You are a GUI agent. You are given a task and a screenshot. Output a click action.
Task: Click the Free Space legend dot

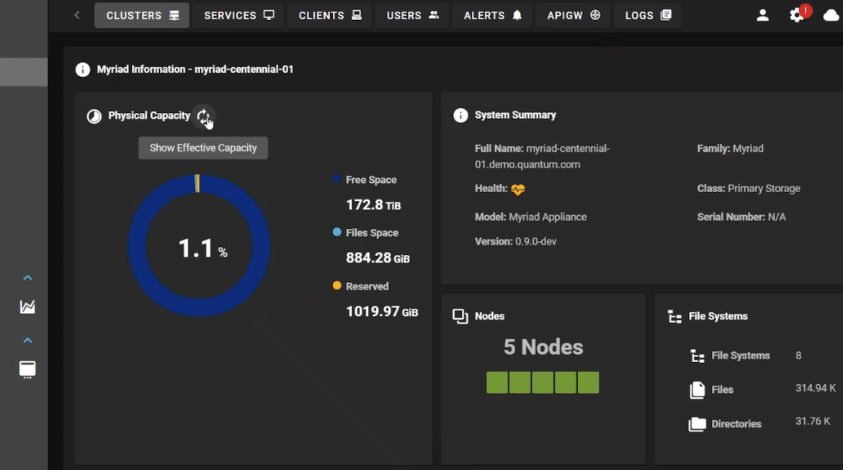click(x=336, y=179)
